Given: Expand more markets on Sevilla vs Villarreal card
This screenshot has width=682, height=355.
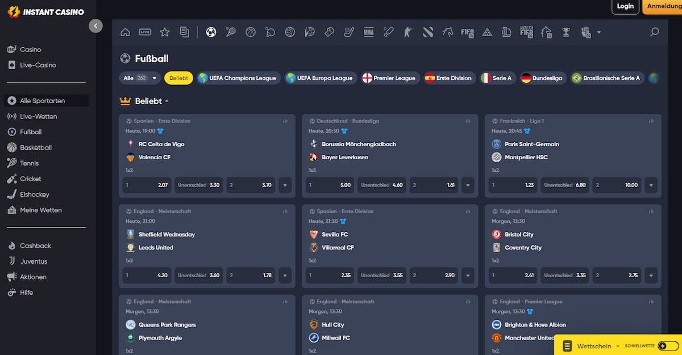Looking at the screenshot, I should point(468,275).
